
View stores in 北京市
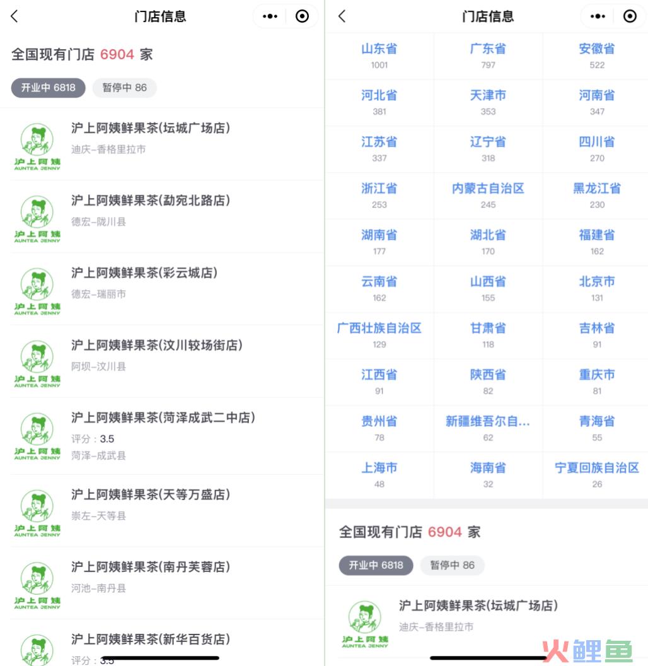click(x=596, y=289)
